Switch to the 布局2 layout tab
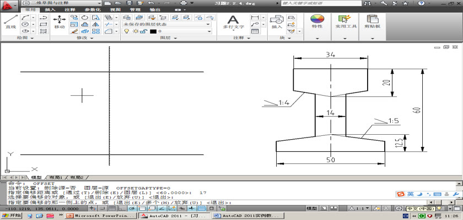The height and width of the screenshot is (220, 463). pos(77,178)
